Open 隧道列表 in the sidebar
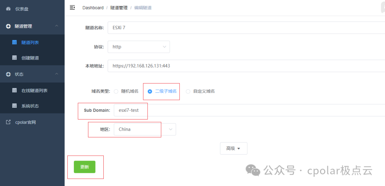385x186 pixels. [32, 42]
